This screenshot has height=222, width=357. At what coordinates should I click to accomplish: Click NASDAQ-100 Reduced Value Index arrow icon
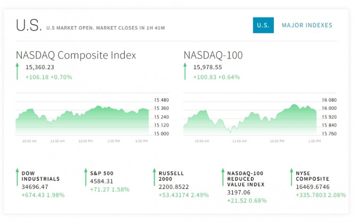tap(223, 181)
